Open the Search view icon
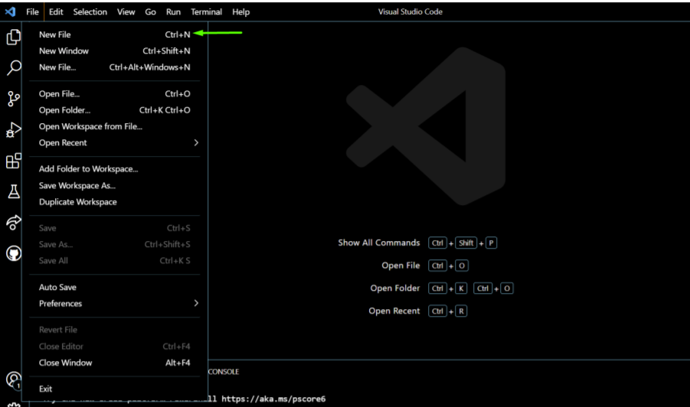The height and width of the screenshot is (407, 690). coord(13,67)
